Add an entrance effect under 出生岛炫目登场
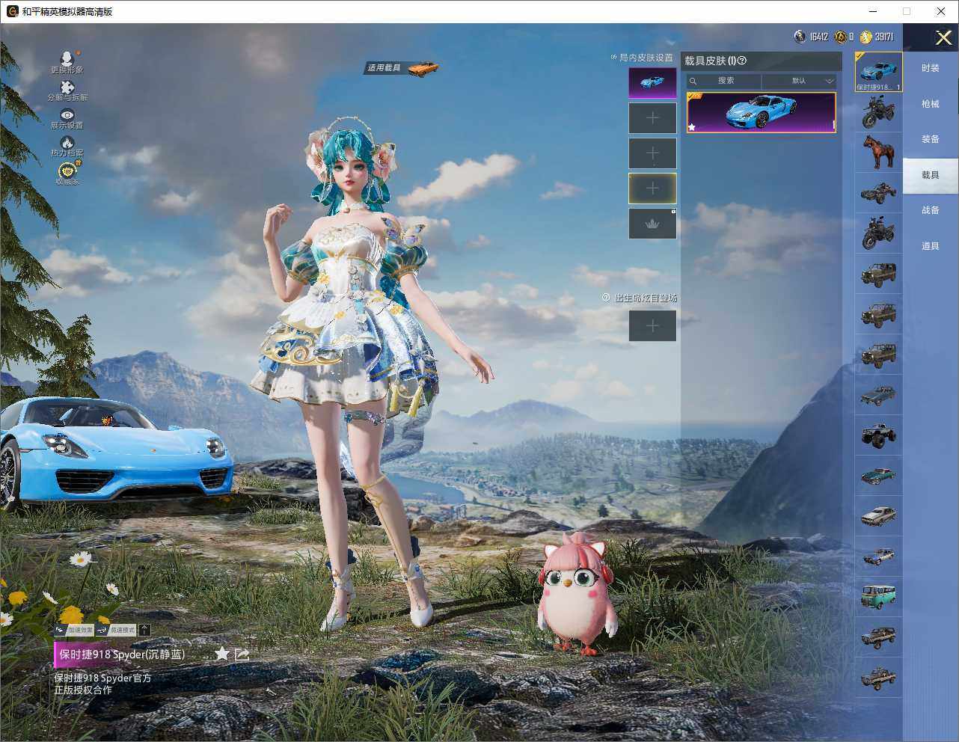The height and width of the screenshot is (742, 959). click(652, 325)
